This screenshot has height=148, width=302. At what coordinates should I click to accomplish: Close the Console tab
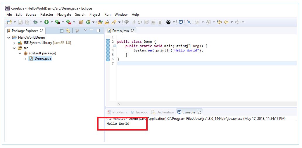coord(199,112)
